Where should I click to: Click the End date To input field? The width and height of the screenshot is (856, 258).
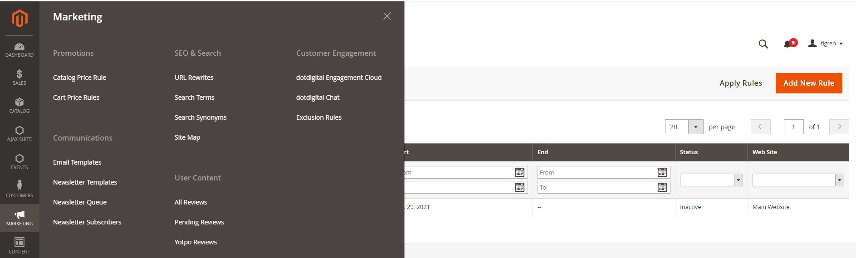597,187
